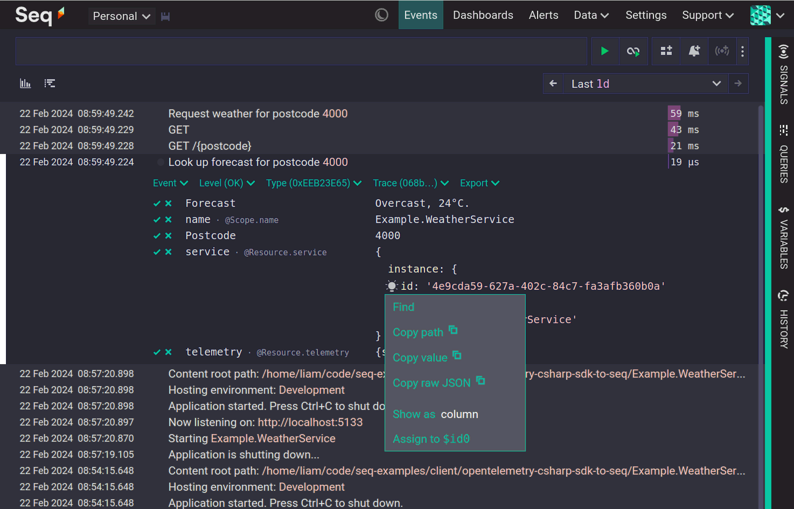Screen dimensions: 794x509
Task: Show the bar chart histogram view
Action: [25, 83]
